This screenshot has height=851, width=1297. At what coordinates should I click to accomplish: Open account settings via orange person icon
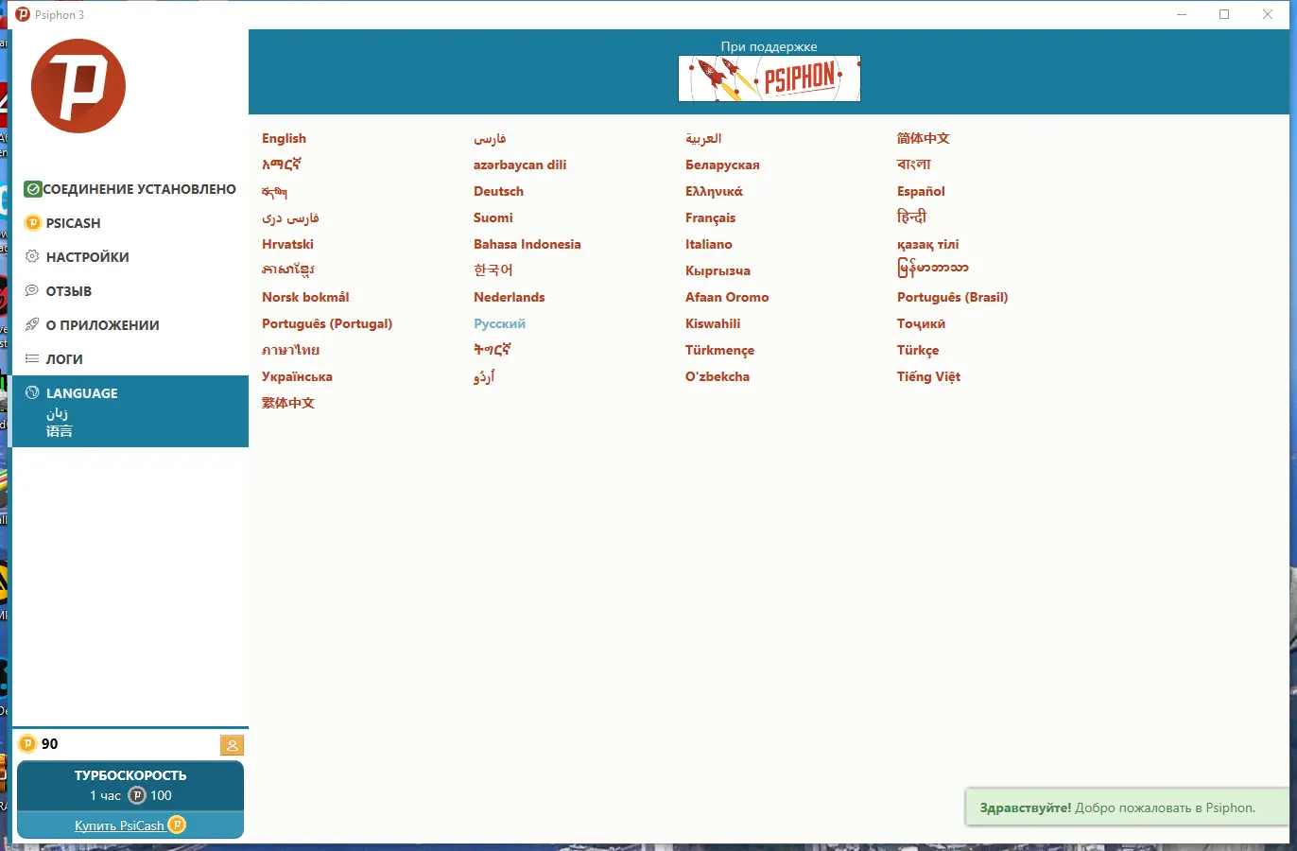tap(232, 745)
